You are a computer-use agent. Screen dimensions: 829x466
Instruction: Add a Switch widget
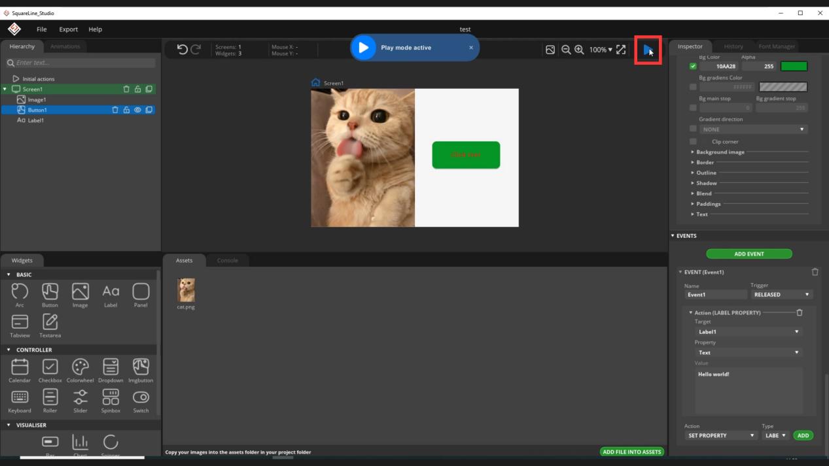pos(141,401)
